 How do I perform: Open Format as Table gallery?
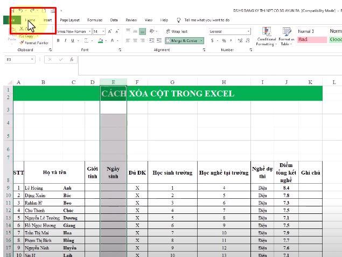click(287, 37)
